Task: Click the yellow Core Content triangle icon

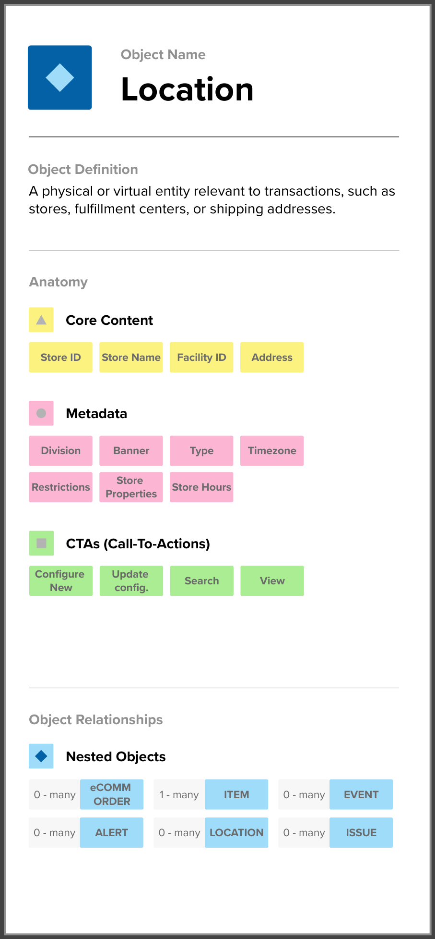Action: point(41,320)
